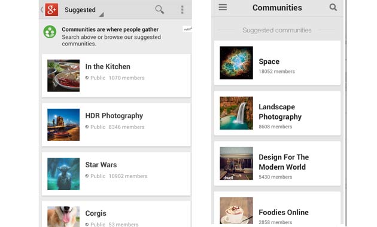Image resolution: width=377 pixels, height=227 pixels.
Task: Tap the Star Wars Yoda thumbnail
Action: 63,174
